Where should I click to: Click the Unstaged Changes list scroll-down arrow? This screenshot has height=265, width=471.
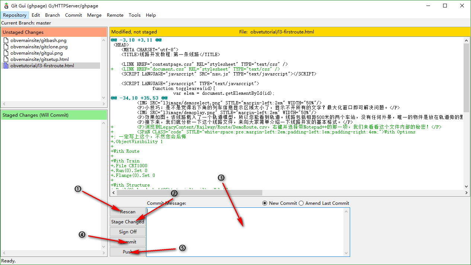[104, 98]
